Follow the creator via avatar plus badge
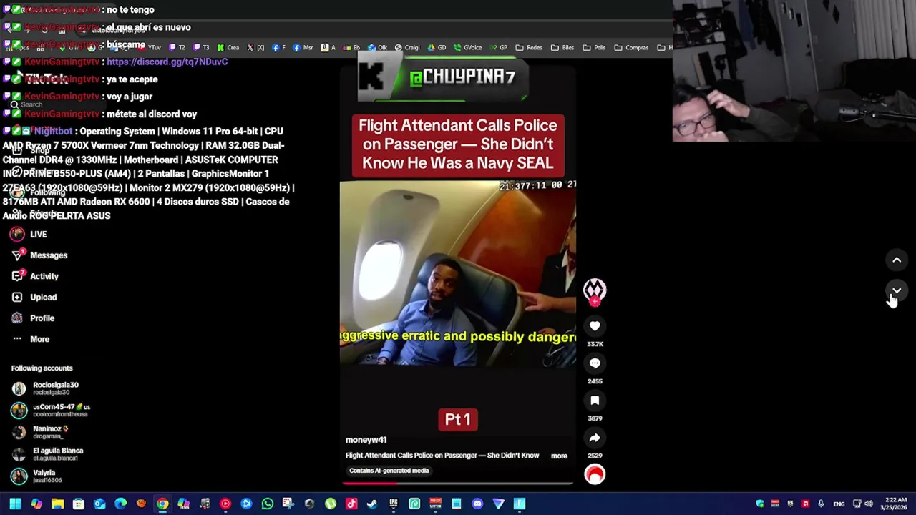916x515 pixels. point(595,302)
